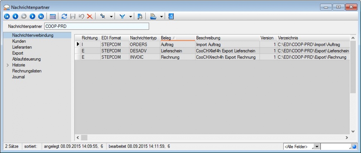Click 'CooCHXrech4h Export Rechnung' cell

(227, 57)
